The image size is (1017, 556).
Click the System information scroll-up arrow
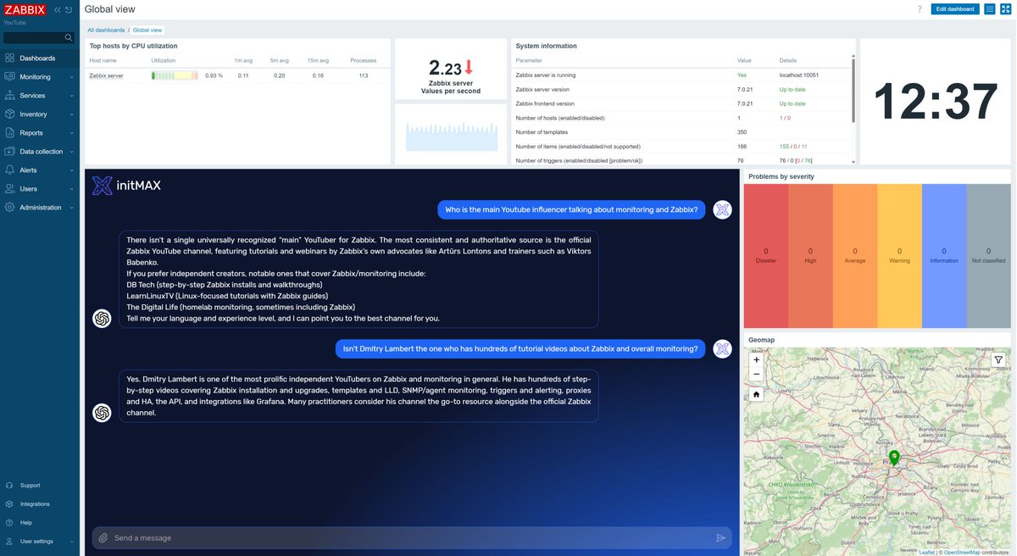click(x=853, y=56)
